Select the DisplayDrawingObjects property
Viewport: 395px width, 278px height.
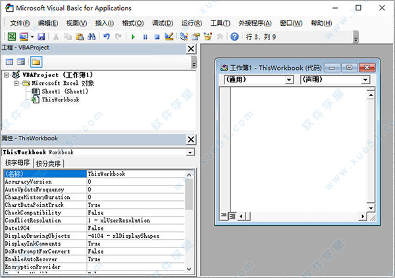94,236
